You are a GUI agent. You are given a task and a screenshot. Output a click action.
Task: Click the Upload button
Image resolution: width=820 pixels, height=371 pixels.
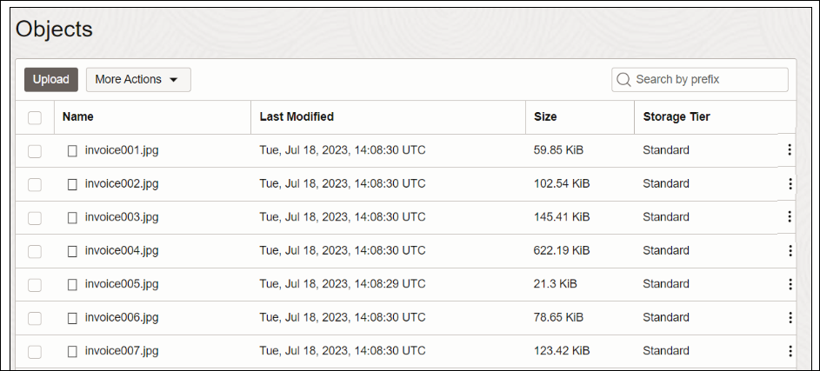51,79
